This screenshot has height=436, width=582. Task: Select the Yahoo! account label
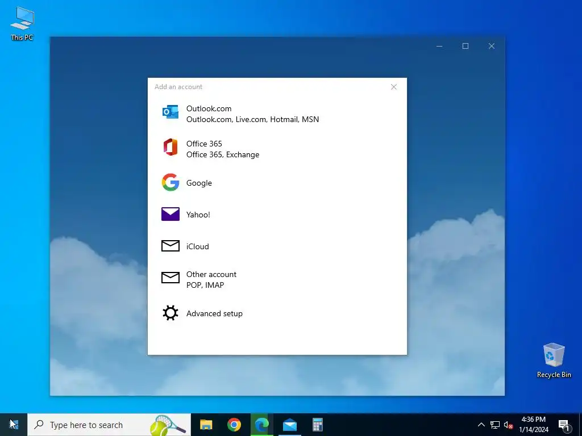point(198,215)
